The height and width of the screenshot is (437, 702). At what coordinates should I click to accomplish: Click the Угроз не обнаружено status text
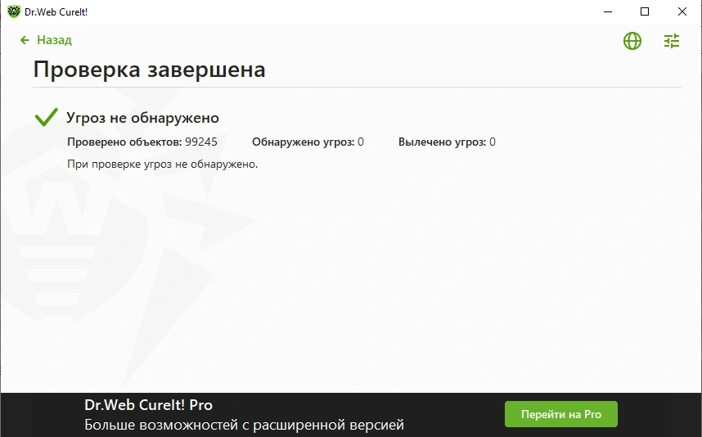click(x=143, y=118)
